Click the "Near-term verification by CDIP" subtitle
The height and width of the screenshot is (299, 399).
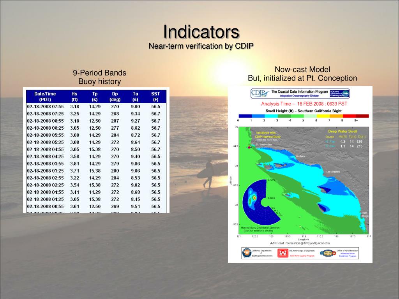coord(201,46)
